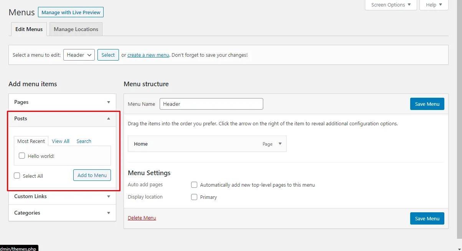
Task: Tick the Select All checkbox
Action: point(17,176)
